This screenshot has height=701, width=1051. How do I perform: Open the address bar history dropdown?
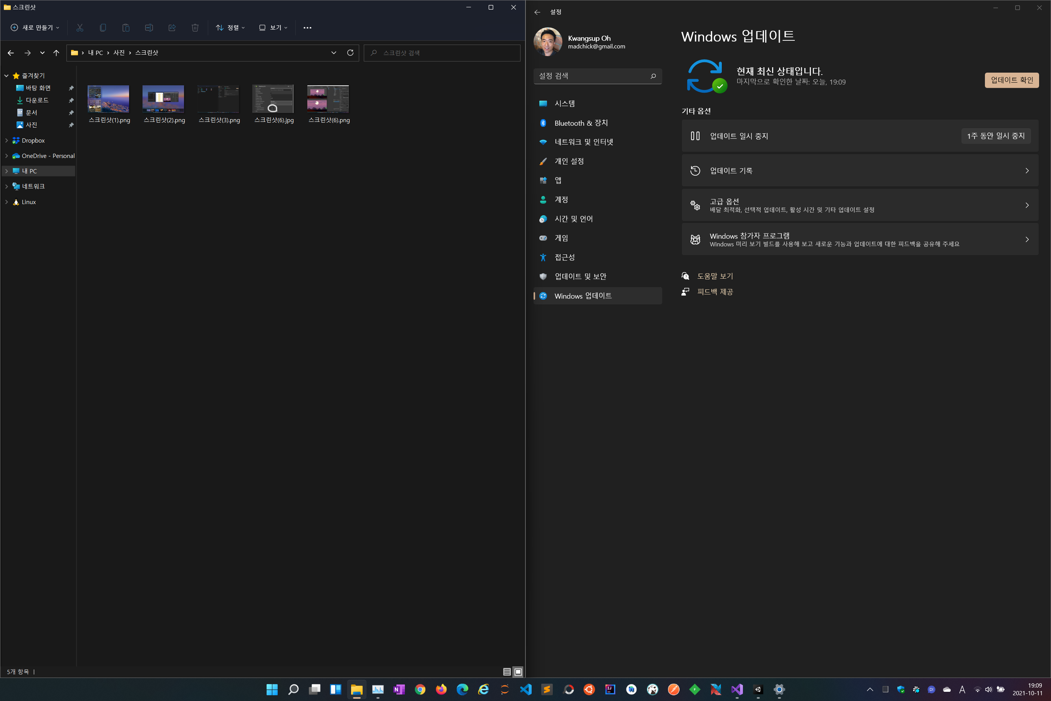334,53
